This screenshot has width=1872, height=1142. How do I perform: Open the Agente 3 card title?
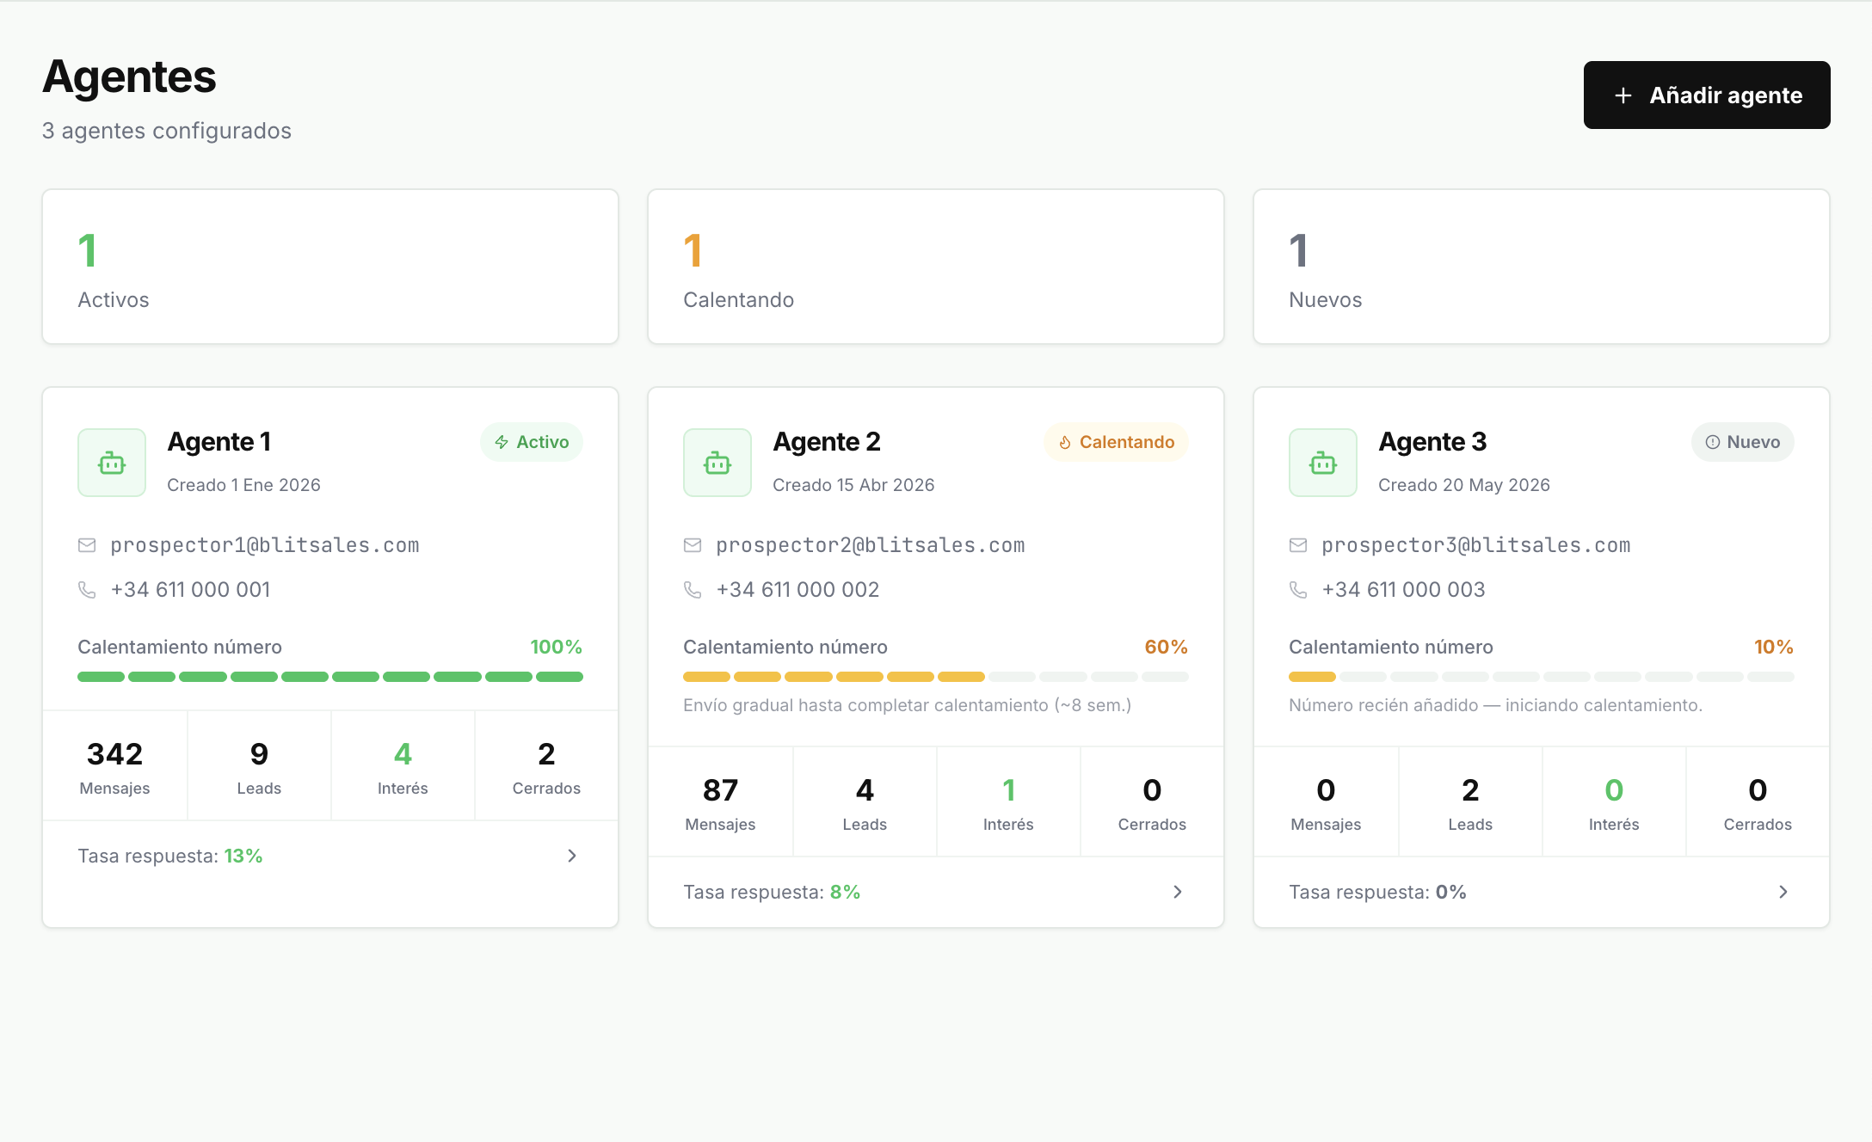(x=1432, y=442)
